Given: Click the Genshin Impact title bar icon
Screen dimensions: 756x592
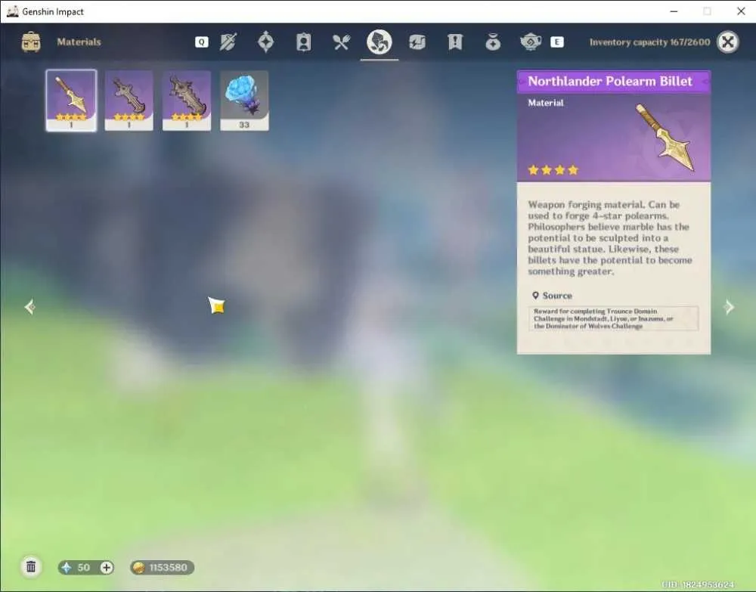Looking at the screenshot, I should pyautogui.click(x=13, y=11).
